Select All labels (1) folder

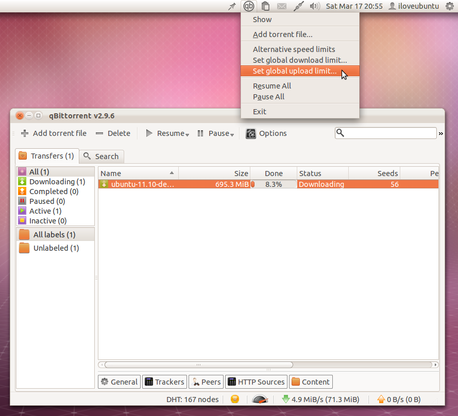[x=56, y=234]
